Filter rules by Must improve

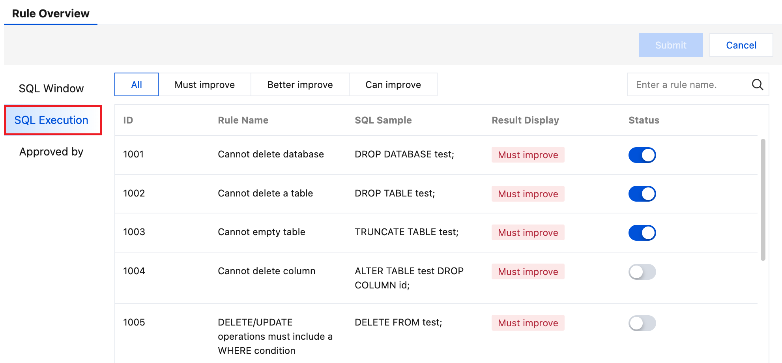204,84
